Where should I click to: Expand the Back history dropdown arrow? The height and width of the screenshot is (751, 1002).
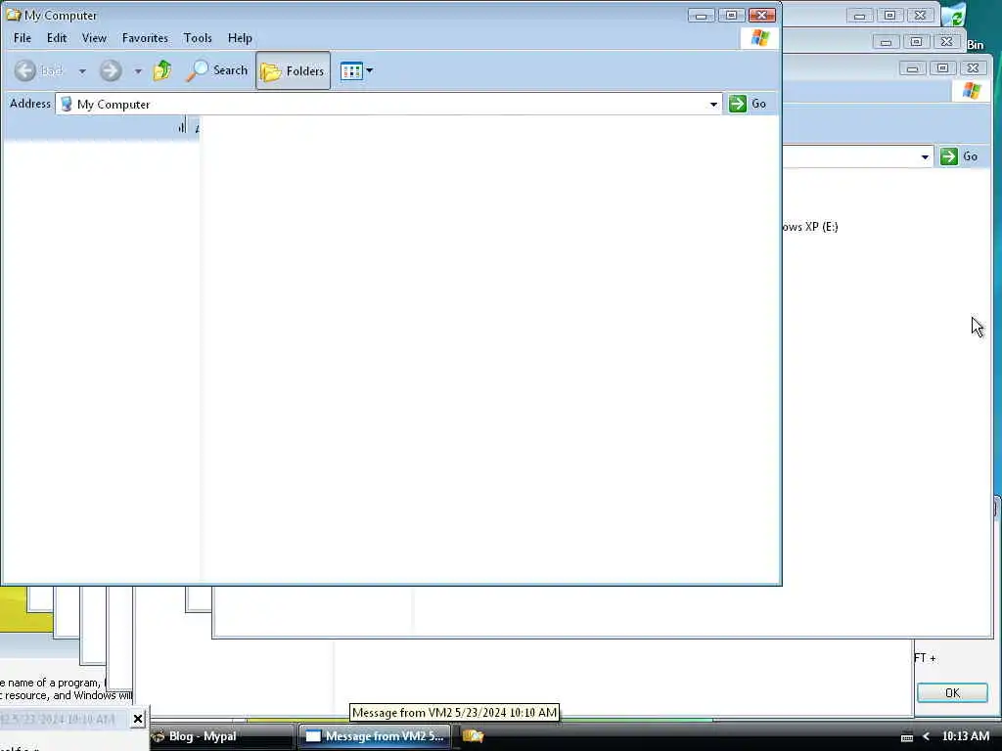(82, 70)
